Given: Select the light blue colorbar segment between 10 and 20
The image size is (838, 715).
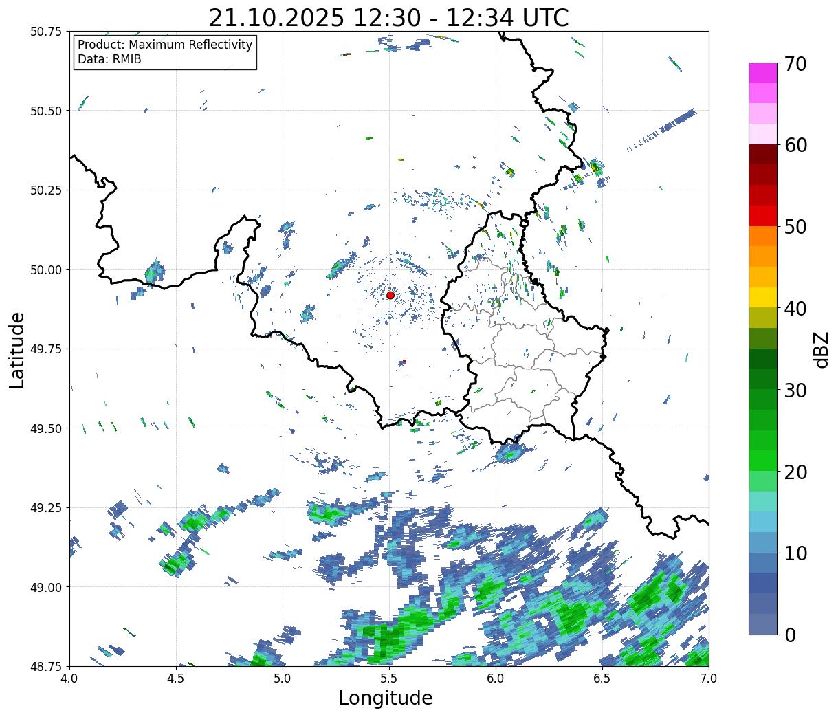Looking at the screenshot, I should point(763,522).
